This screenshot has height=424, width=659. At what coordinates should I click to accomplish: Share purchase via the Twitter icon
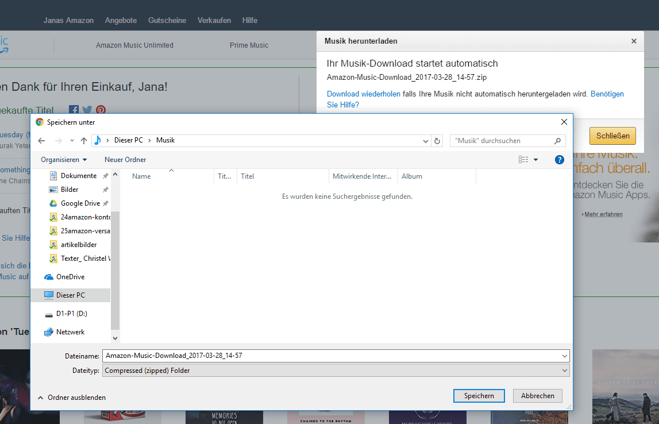click(x=87, y=110)
